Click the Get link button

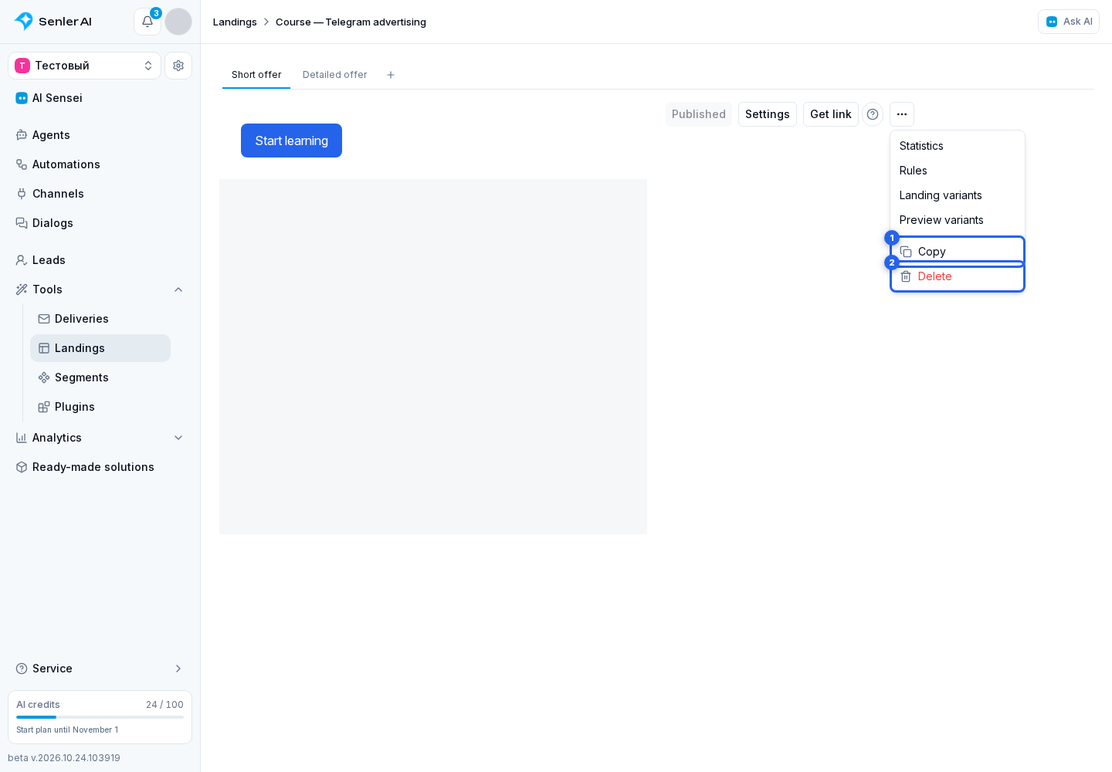coord(831,114)
